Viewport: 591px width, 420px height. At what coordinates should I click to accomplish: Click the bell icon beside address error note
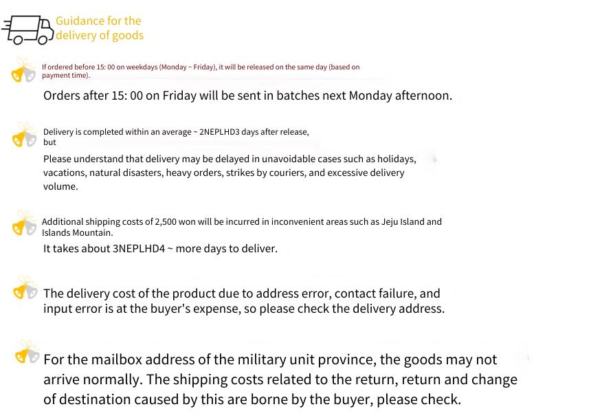click(x=25, y=287)
